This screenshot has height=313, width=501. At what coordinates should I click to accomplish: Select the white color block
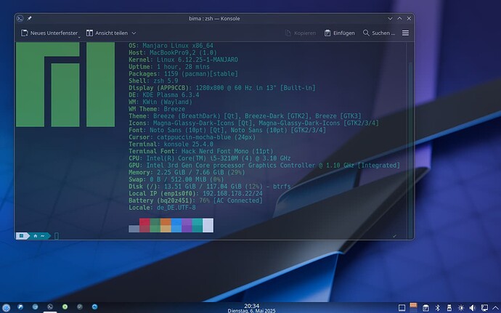208,225
